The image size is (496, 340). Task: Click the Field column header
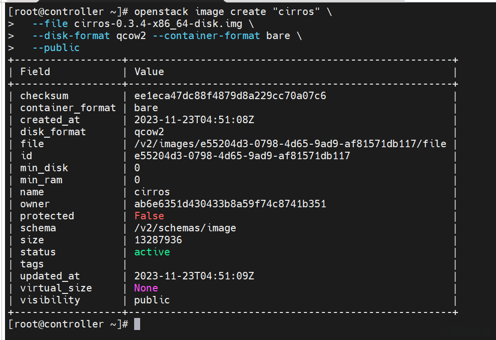tap(35, 72)
